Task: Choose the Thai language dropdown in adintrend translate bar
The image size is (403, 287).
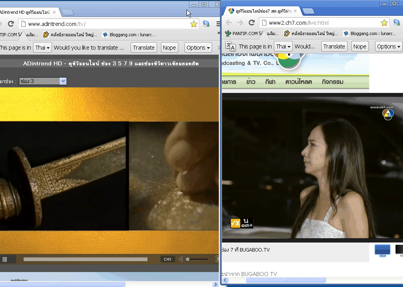Action: [x=43, y=48]
